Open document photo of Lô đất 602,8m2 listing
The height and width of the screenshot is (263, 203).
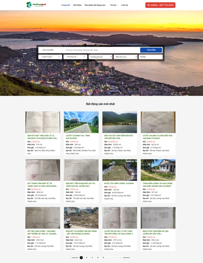pyautogui.click(x=158, y=122)
